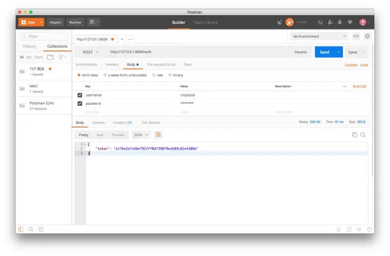Image resolution: width=390 pixels, height=256 pixels.
Task: Click the Save button
Action: 353,52
